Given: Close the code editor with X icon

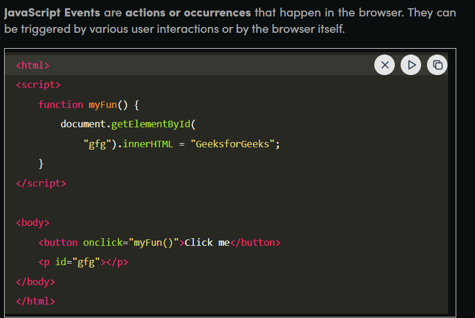Looking at the screenshot, I should click(384, 65).
